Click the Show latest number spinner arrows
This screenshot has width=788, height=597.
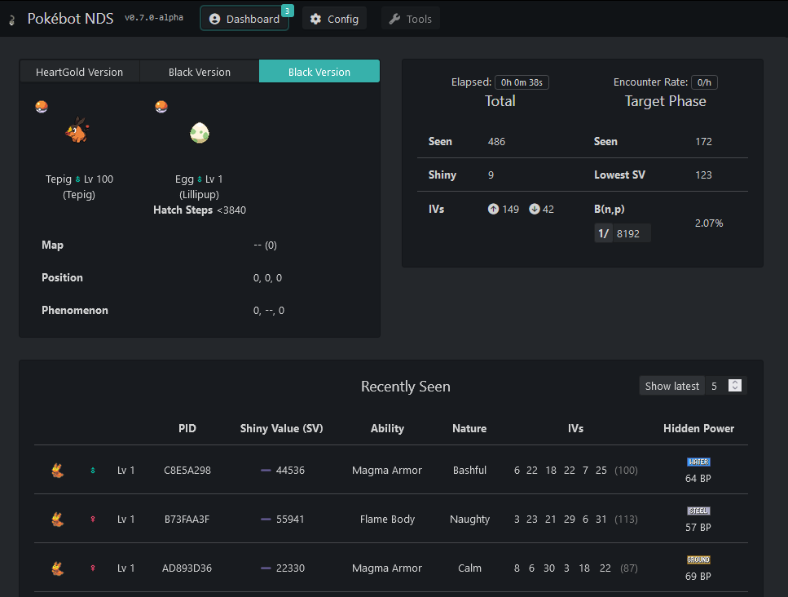(x=735, y=385)
